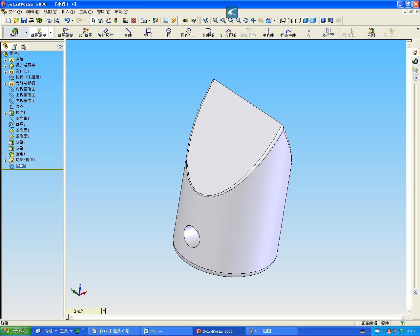The height and width of the screenshot is (336, 420).
Task: Switch display to Hidden Lines Visible
Action: (290, 20)
